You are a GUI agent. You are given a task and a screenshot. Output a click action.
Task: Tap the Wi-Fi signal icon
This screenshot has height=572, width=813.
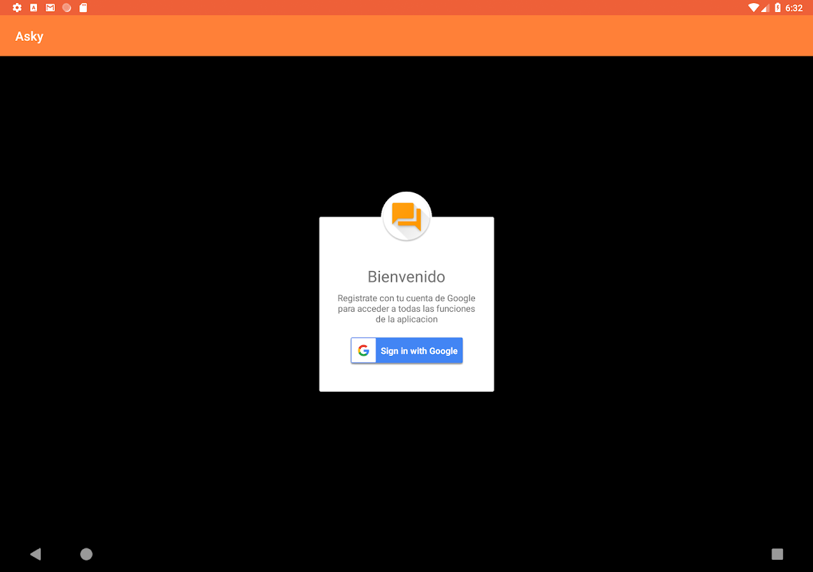(754, 7)
